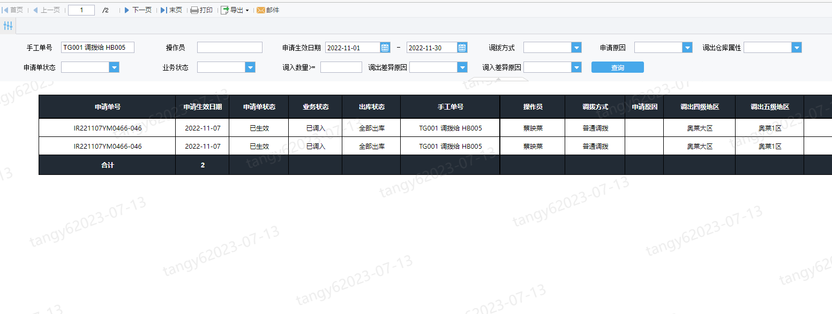
Task: Expand the 调入差异原因 dropdown
Action: point(576,67)
